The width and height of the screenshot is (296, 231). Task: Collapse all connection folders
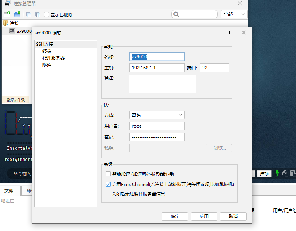pos(28,14)
